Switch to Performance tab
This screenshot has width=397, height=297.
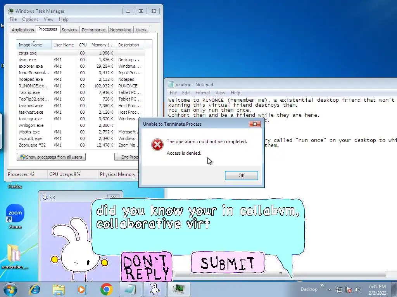pyautogui.click(x=94, y=30)
